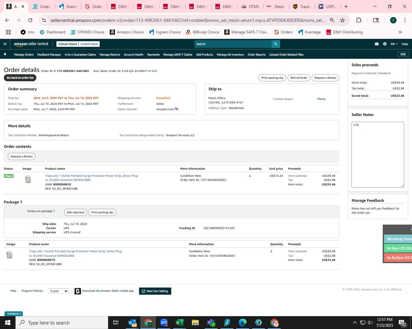Go back with browser back arrow

(x=7, y=20)
